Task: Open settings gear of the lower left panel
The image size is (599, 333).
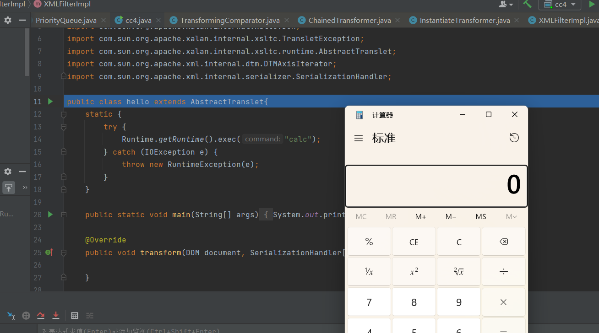Action: 8,172
